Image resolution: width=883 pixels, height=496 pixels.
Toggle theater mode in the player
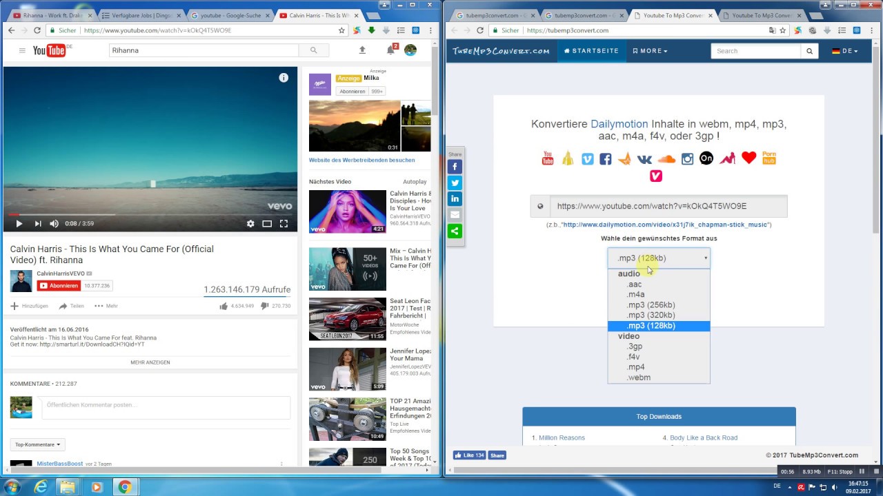267,223
